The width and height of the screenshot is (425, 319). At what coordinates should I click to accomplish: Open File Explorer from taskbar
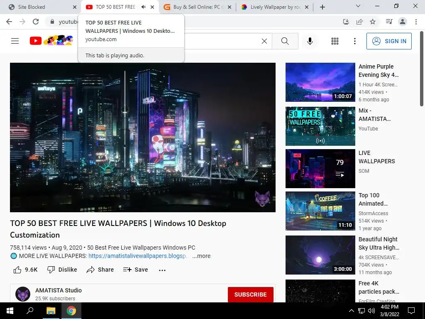(x=51, y=311)
